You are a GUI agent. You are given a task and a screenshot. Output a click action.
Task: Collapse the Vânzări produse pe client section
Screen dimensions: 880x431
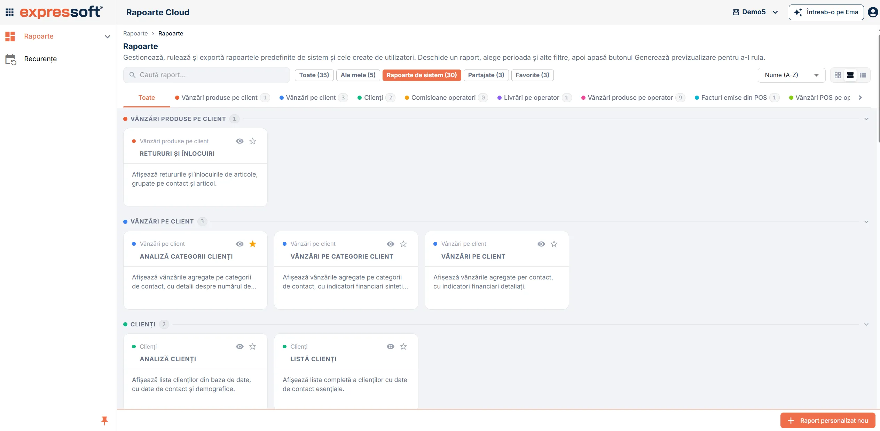866,119
